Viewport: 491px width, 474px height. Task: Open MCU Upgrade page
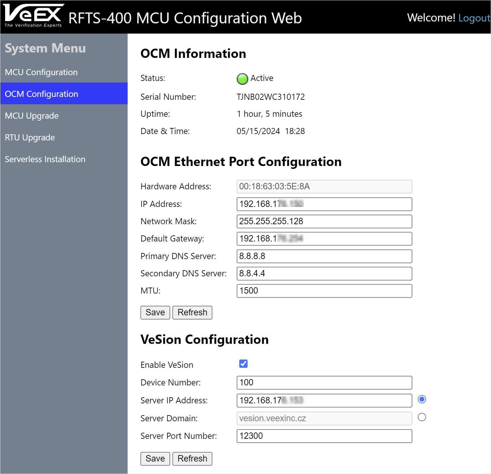(64, 115)
